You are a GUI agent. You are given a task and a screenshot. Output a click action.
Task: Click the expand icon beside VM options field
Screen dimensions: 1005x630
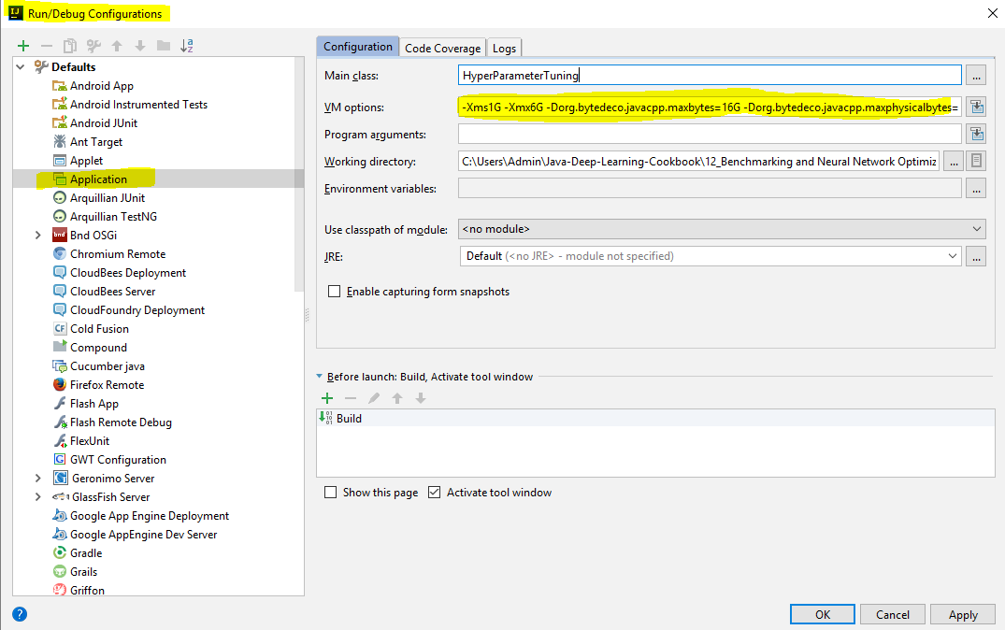click(976, 107)
